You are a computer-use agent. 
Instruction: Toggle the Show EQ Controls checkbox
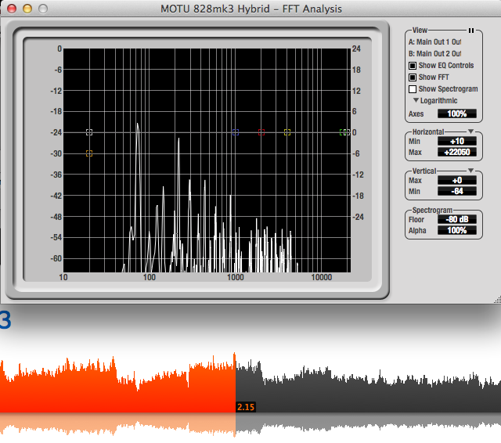click(413, 66)
